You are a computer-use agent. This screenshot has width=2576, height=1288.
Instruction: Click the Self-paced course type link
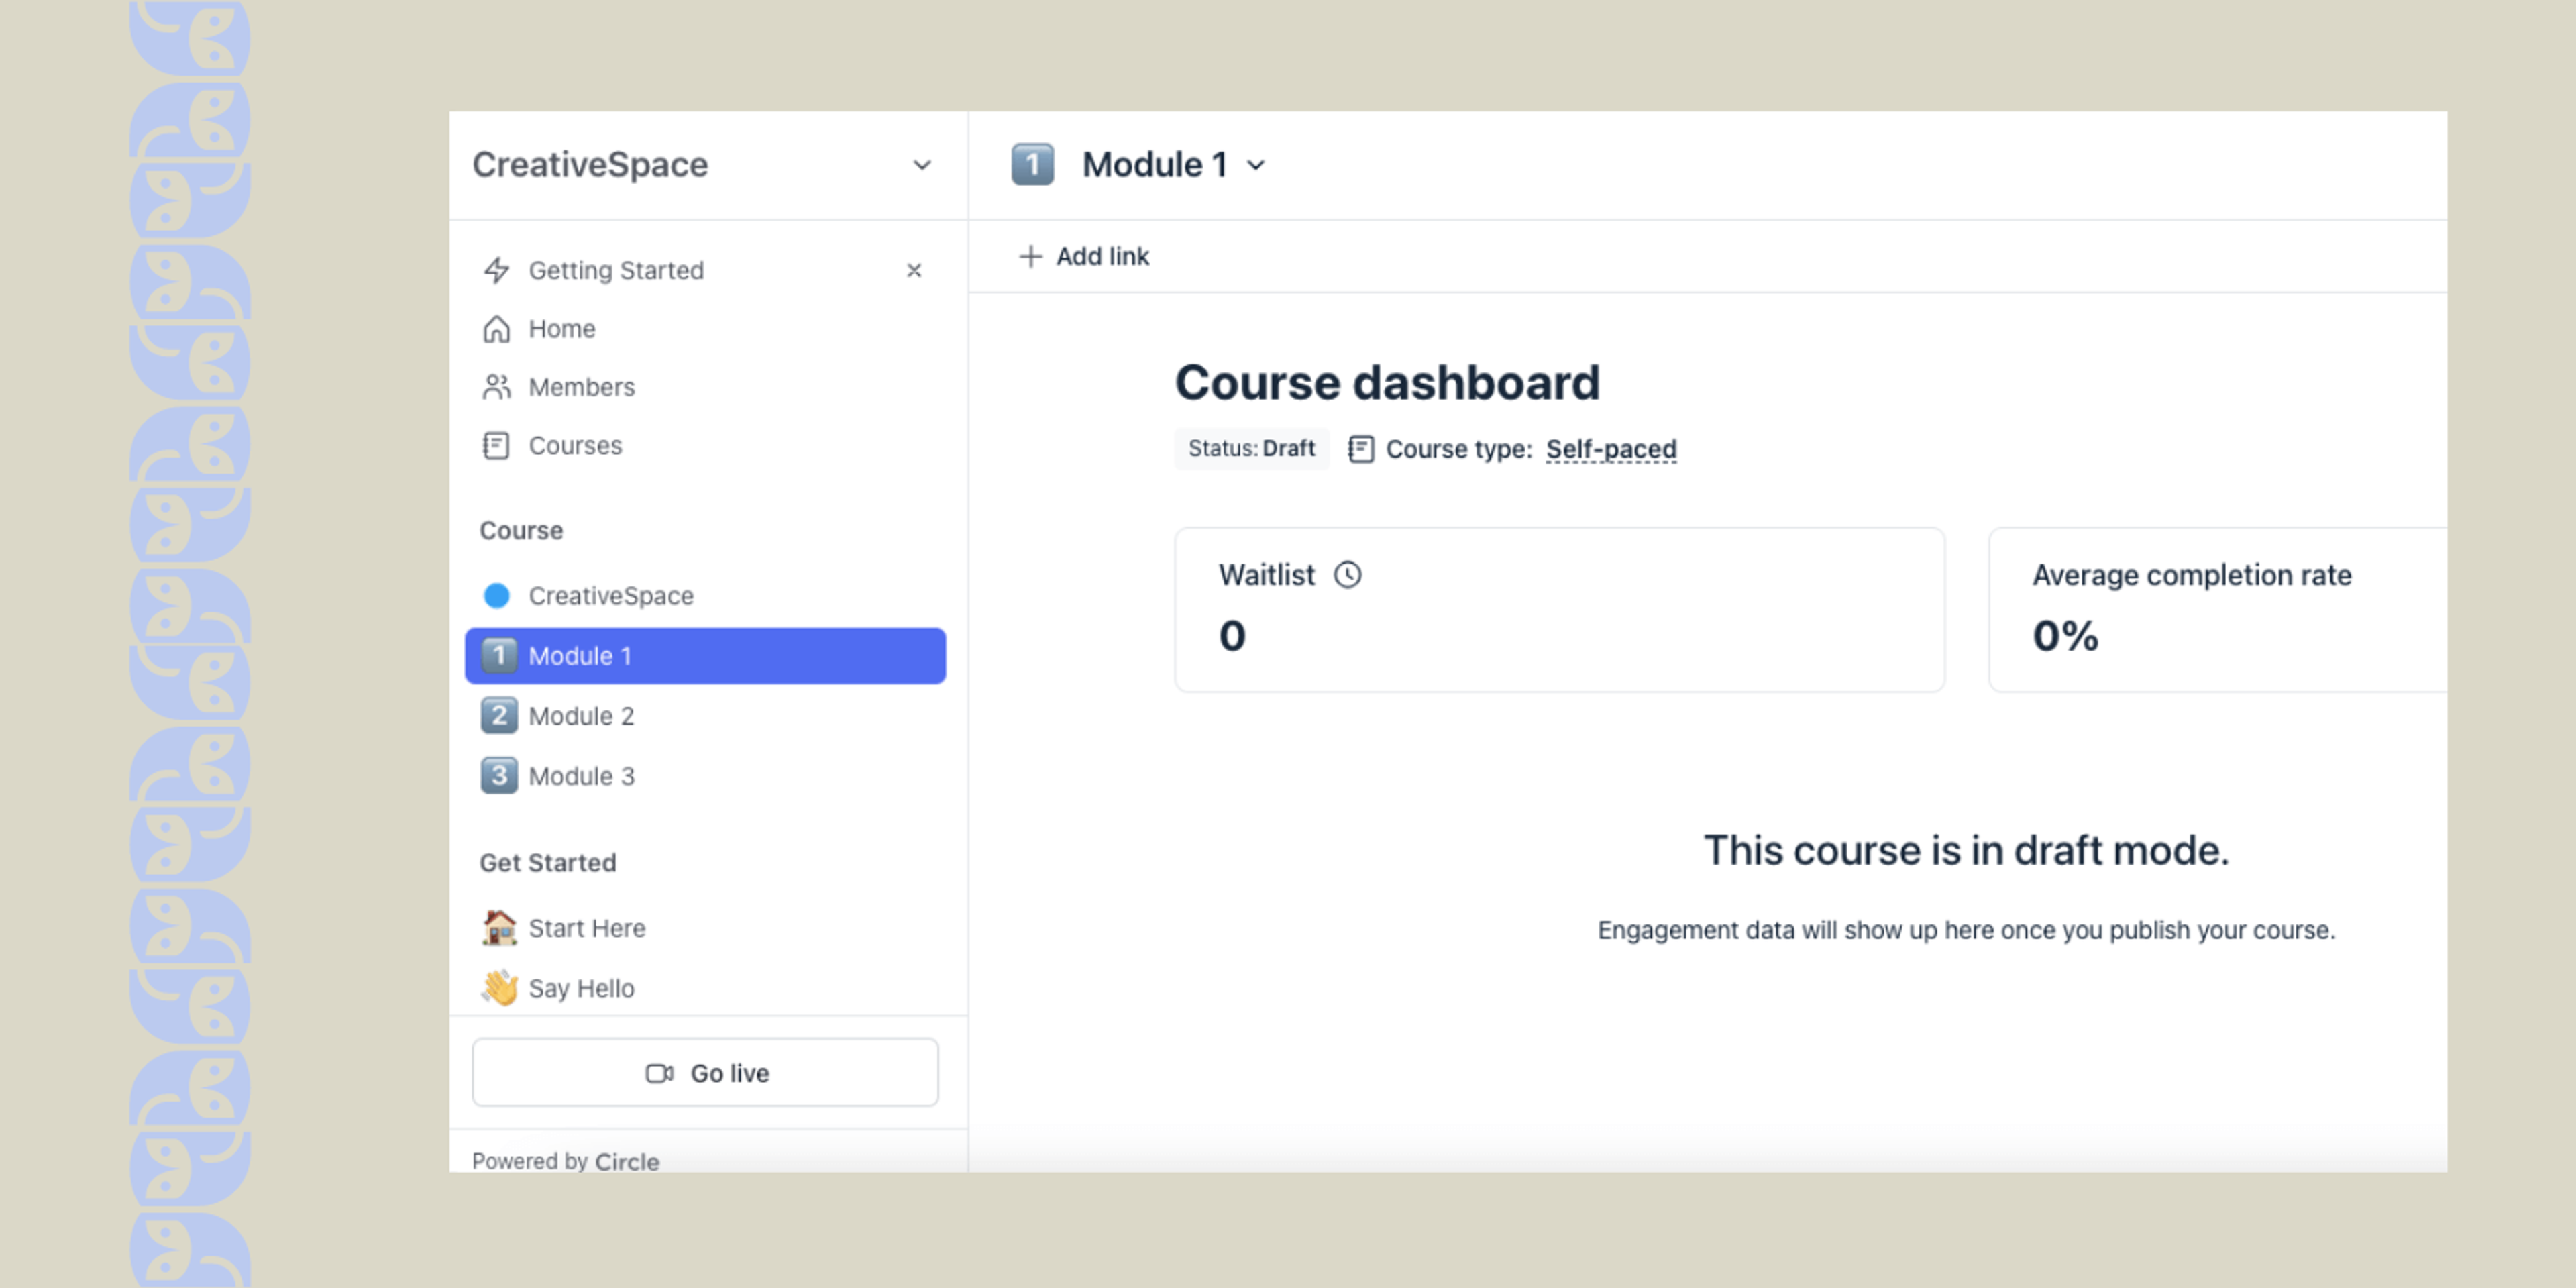[1611, 449]
